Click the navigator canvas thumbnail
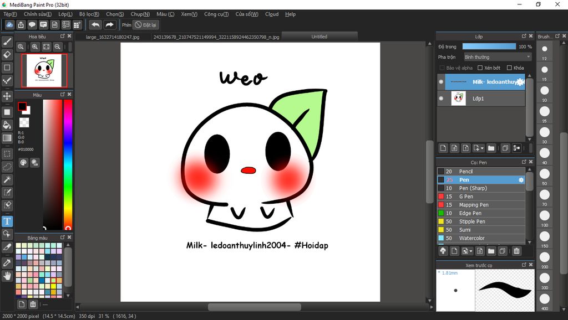568x320 pixels. point(44,70)
